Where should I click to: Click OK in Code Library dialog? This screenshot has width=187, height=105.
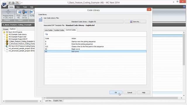coord(116,92)
